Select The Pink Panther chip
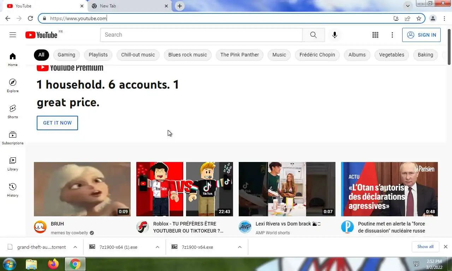 click(x=240, y=55)
